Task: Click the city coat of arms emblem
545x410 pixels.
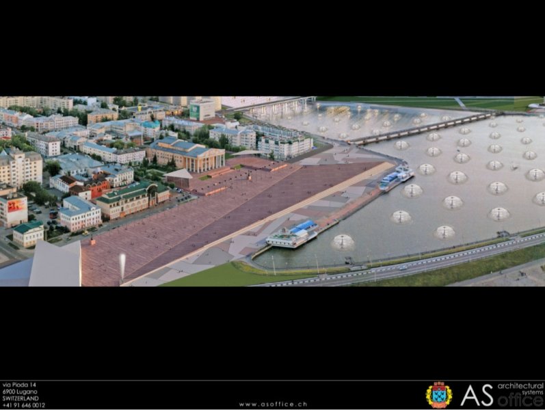Action: [438, 395]
